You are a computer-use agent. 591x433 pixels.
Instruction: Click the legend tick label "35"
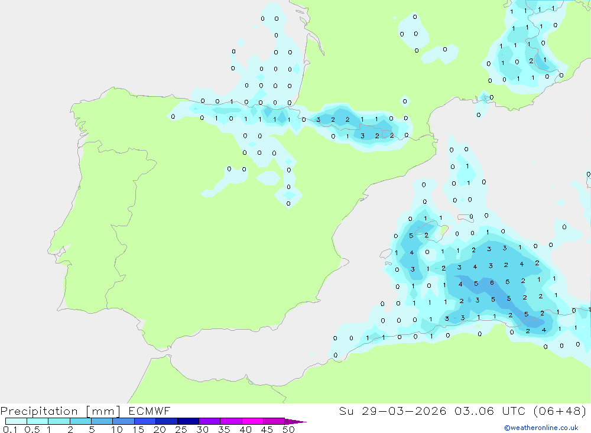[x=224, y=429]
